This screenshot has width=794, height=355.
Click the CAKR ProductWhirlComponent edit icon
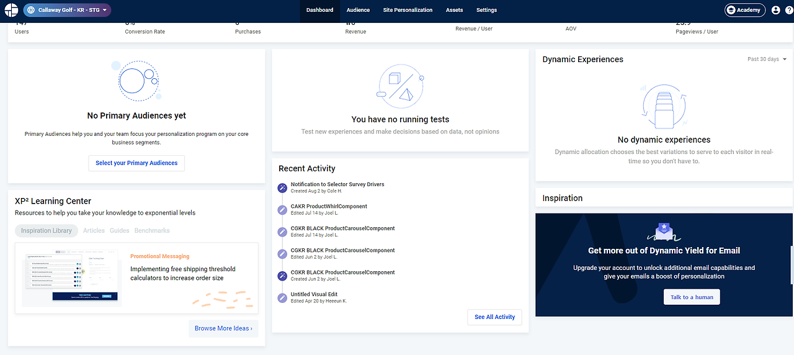click(282, 210)
